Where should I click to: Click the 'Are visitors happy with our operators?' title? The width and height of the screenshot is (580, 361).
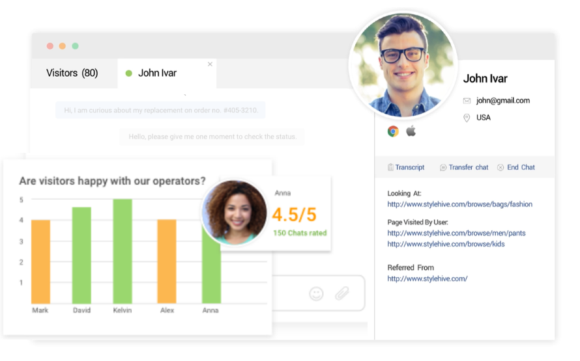(x=112, y=181)
